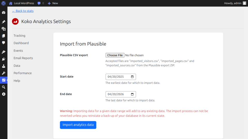Image resolution: width=248 pixels, height=139 pixels.
Task: Click Import analytics data button
Action: point(78,125)
